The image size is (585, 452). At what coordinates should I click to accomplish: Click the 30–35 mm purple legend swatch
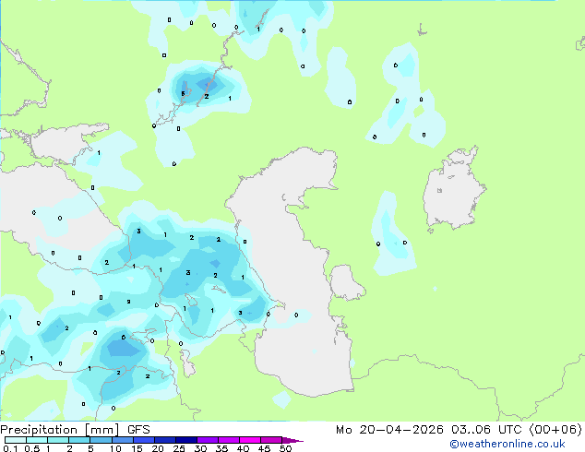coord(208,440)
